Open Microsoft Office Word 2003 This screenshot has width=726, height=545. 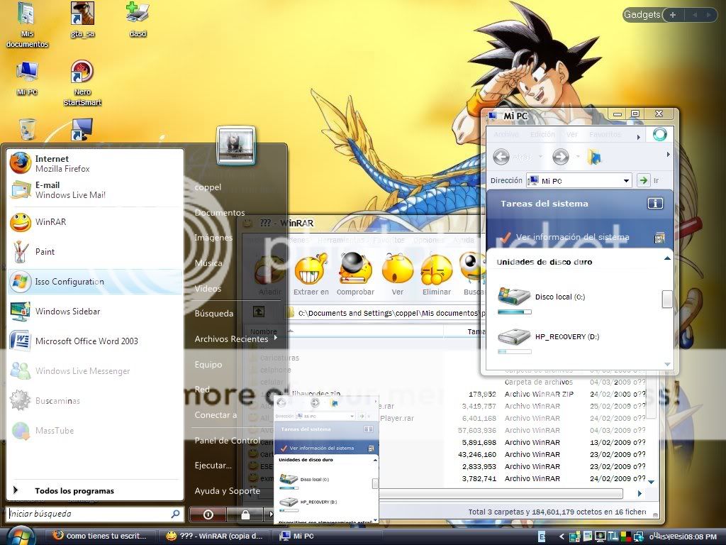coord(95,341)
